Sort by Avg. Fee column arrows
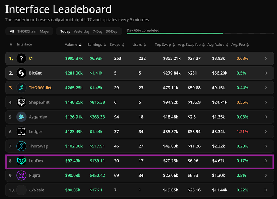The image size is (277, 199). [x=247, y=45]
